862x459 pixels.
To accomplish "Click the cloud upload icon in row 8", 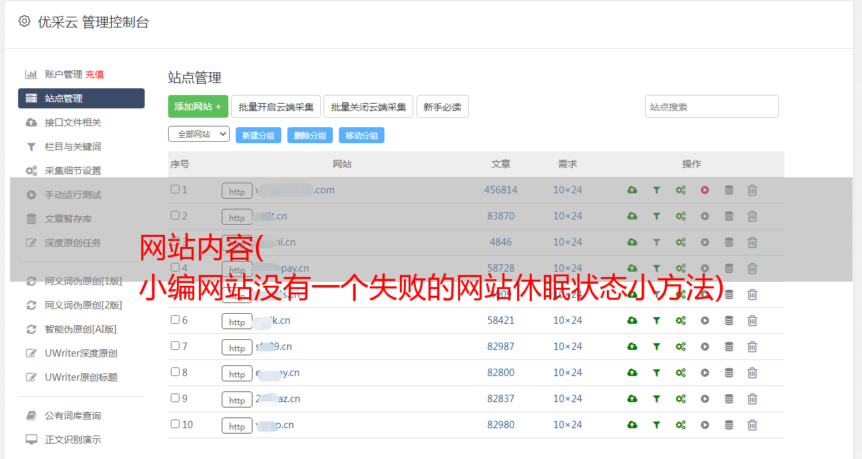I will pyautogui.click(x=632, y=373).
